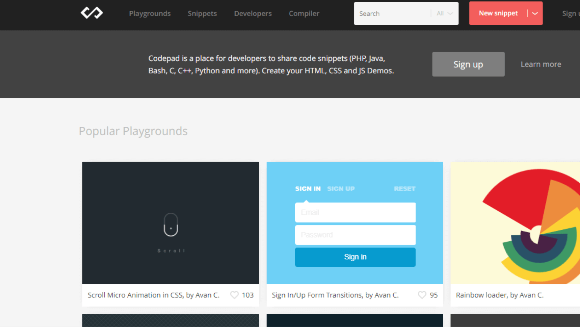
Task: Expand the All search filter dropdown
Action: (x=445, y=13)
